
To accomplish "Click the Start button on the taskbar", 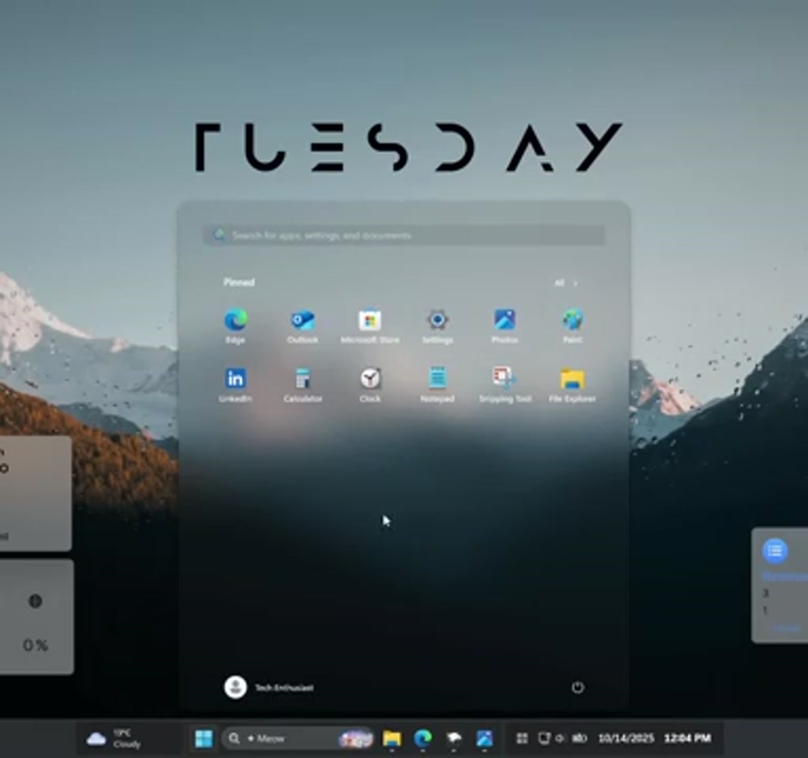I will click(x=203, y=737).
